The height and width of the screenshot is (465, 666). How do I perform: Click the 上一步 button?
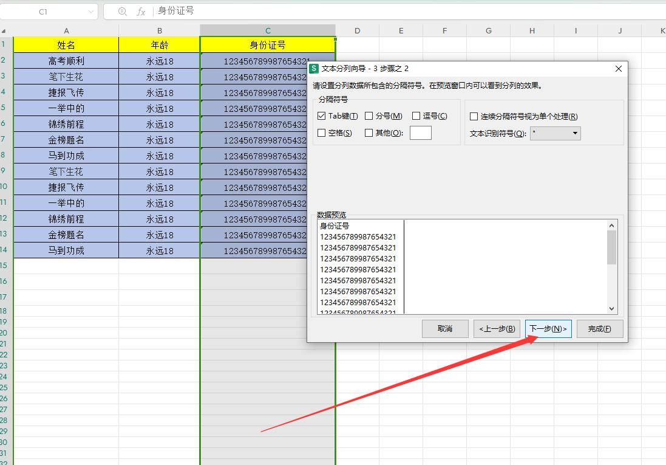497,329
